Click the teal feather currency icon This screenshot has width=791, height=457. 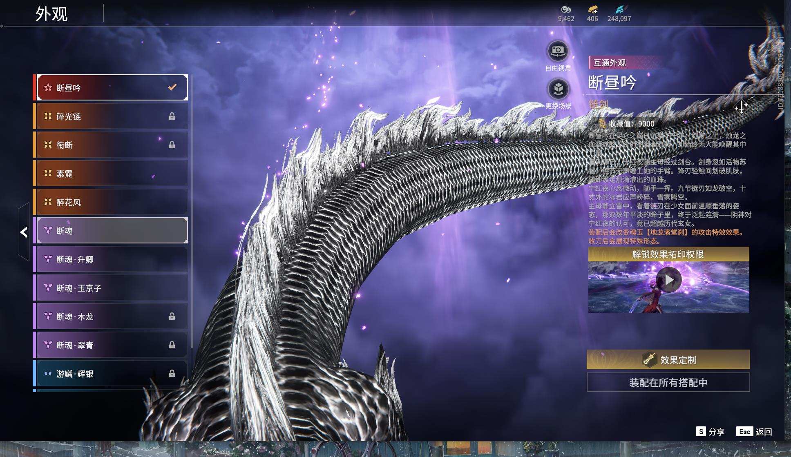pyautogui.click(x=620, y=9)
